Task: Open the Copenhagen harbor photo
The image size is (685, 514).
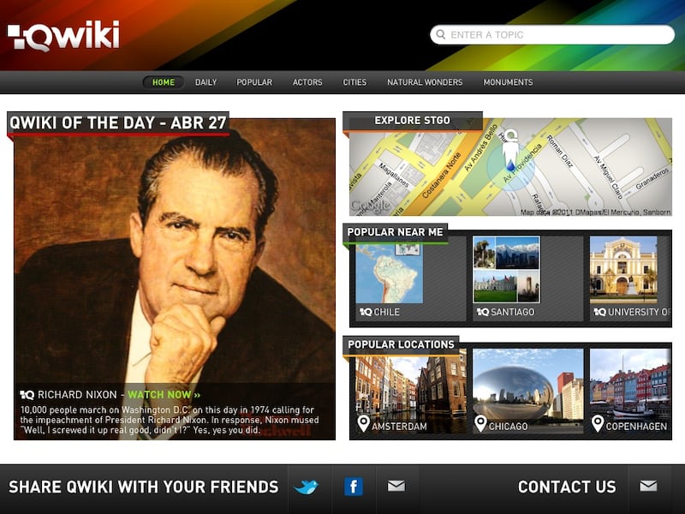Action: (x=630, y=391)
